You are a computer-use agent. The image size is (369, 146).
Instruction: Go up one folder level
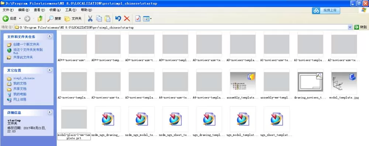coord(40,18)
